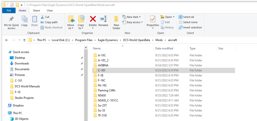Image resolution: width=257 pixels, height=121 pixels.
Task: Click the Back navigation arrow
Action: (7, 40)
